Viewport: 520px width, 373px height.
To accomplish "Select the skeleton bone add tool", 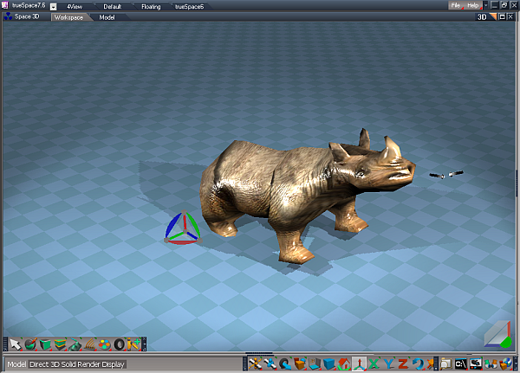I will (x=133, y=344).
